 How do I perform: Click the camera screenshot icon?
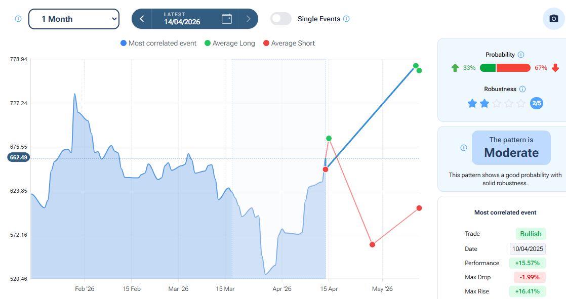pos(554,19)
